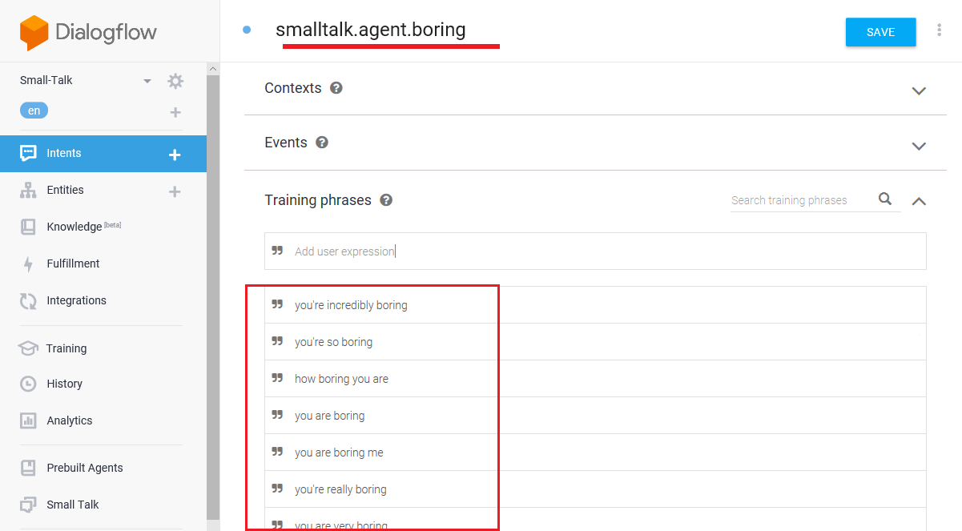The image size is (962, 531).
Task: Click the search training phrases magnifier icon
Action: [885, 199]
